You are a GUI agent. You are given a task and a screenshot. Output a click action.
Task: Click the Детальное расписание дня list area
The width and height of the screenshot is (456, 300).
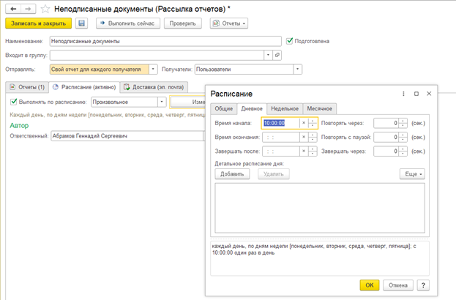[320, 208]
